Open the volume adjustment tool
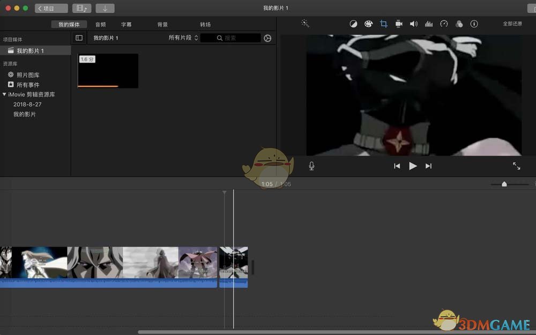The image size is (536, 335). coord(414,24)
